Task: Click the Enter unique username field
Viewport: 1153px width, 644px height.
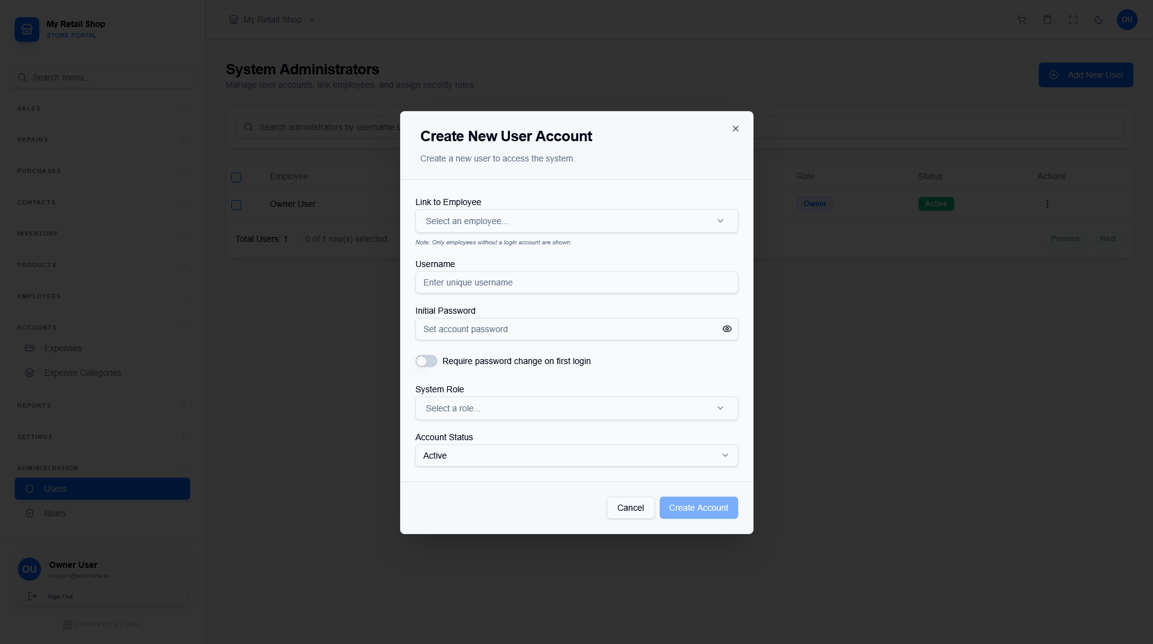Action: pyautogui.click(x=576, y=282)
